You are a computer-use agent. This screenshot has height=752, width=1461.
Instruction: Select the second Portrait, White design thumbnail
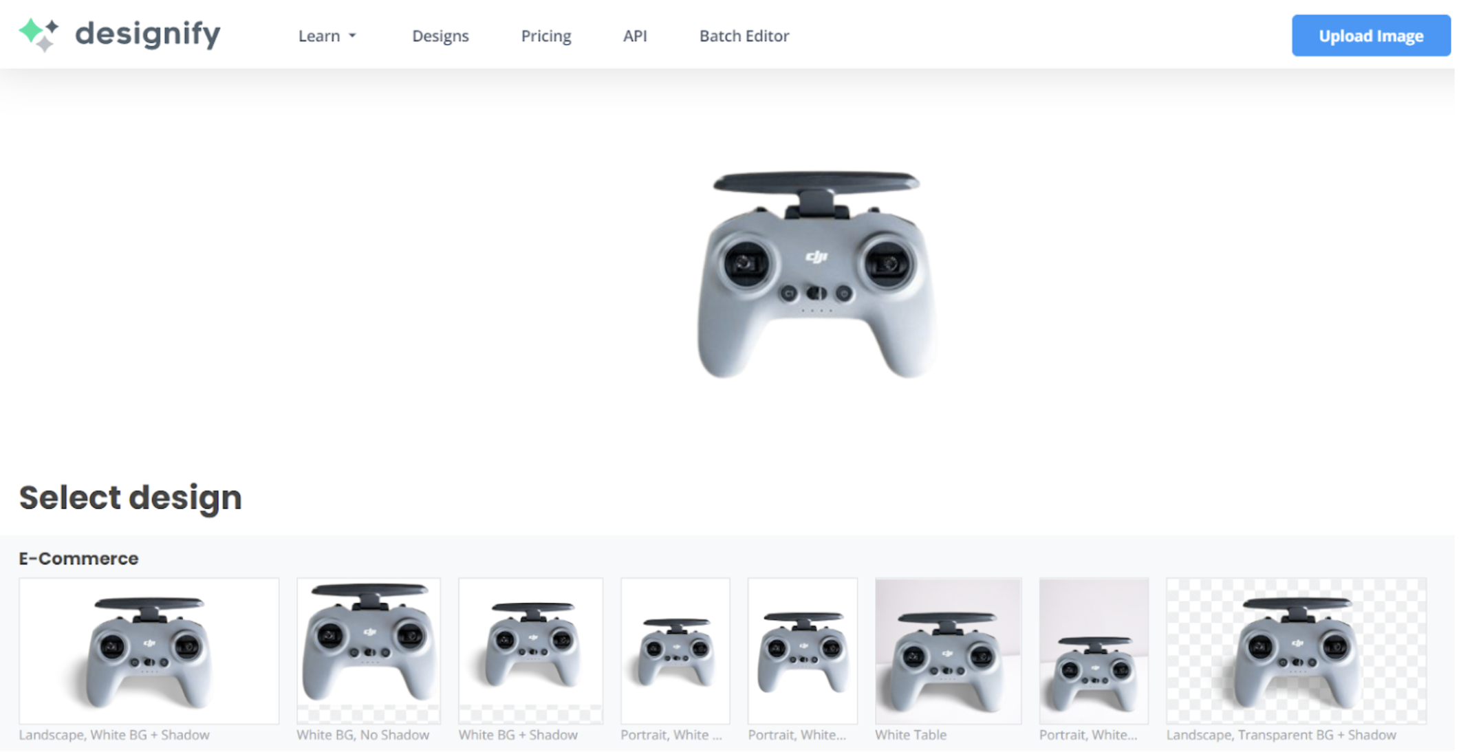coord(803,651)
